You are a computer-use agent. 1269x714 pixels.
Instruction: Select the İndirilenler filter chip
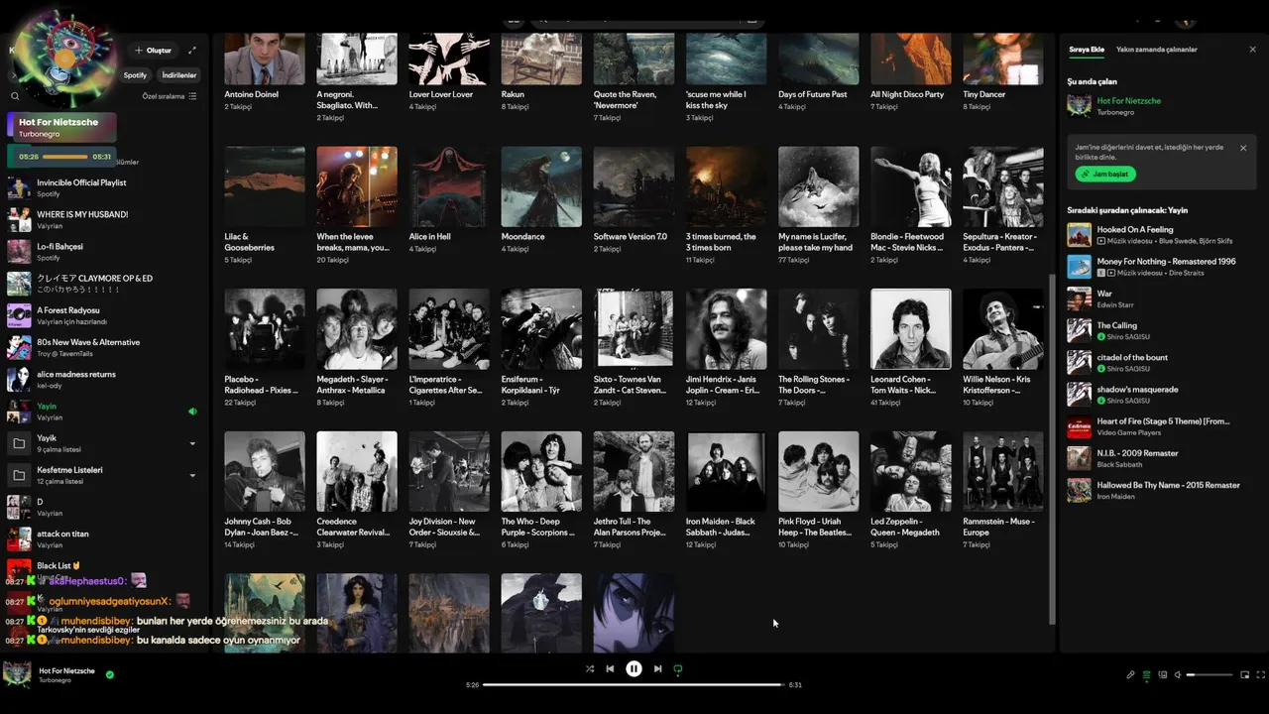[x=179, y=75]
